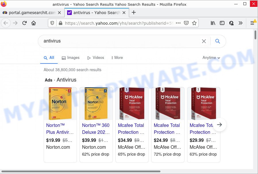Open $29.99 Mcafee Total Protection link

[x=201, y=129]
